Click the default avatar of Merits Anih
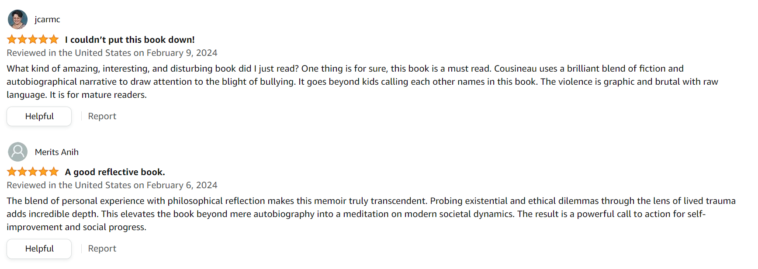Screen dimensions: 758x269 click(x=17, y=152)
